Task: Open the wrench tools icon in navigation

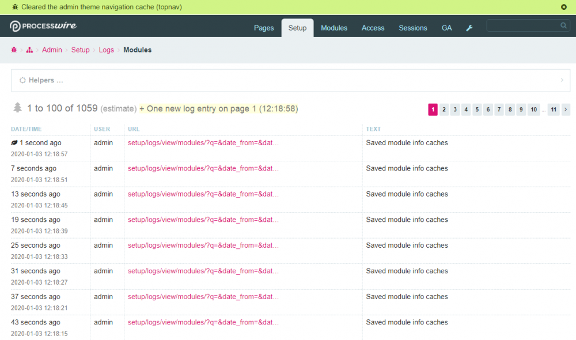Action: tap(469, 28)
